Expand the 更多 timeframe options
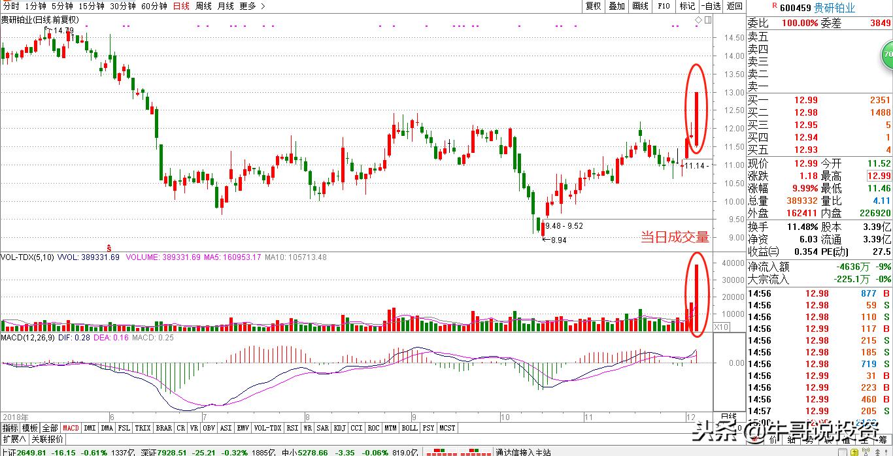This screenshot has height=456, width=893. (252, 6)
